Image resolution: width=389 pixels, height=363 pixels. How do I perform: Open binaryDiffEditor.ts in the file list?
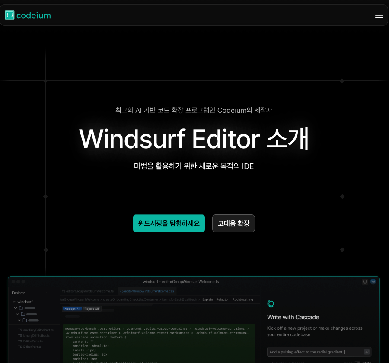click(34, 335)
